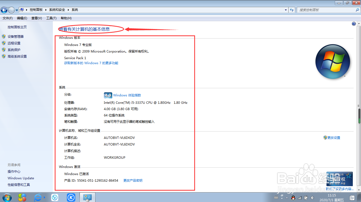Click the 更改设置 link
This screenshot has height=202, width=361.
[x=334, y=138]
